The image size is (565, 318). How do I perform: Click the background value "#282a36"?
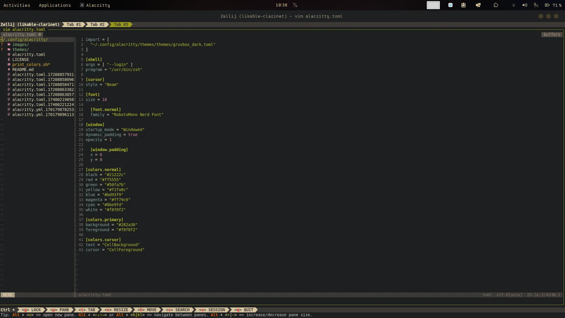pos(127,225)
